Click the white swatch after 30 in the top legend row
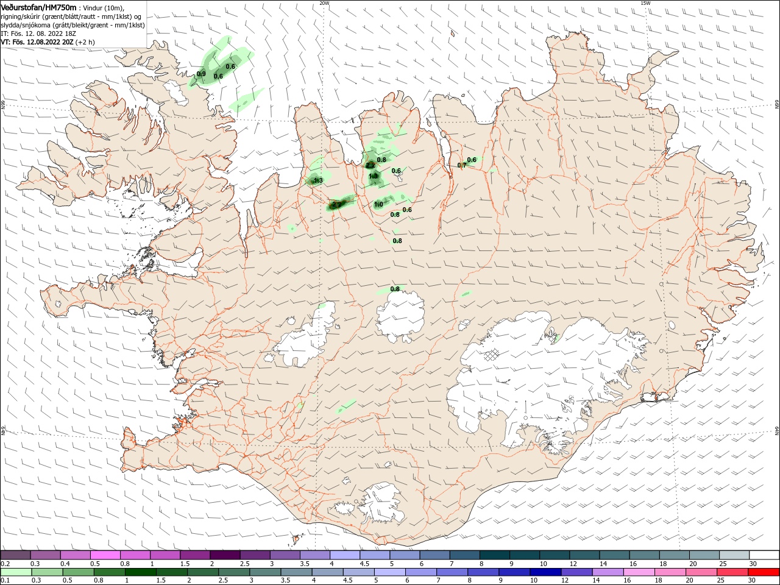 (x=765, y=555)
